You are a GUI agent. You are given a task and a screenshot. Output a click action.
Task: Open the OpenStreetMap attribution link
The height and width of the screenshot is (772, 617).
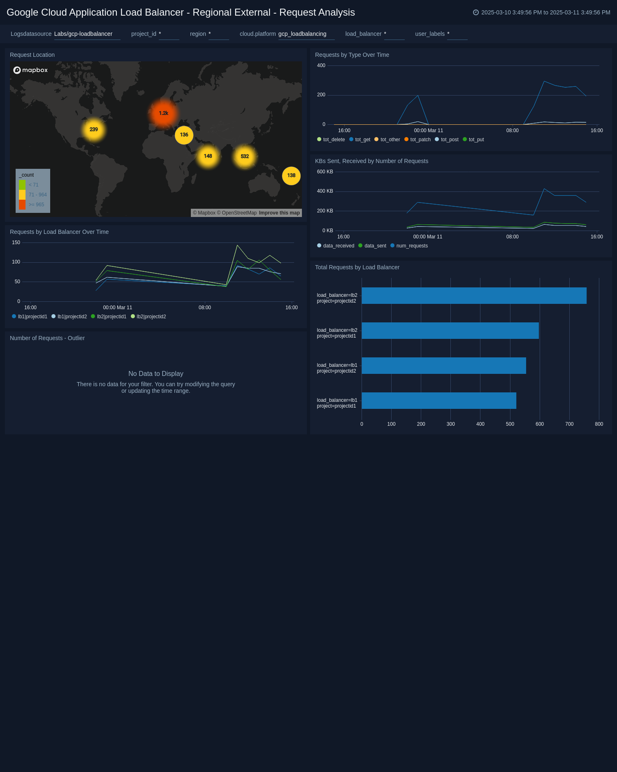pos(239,213)
